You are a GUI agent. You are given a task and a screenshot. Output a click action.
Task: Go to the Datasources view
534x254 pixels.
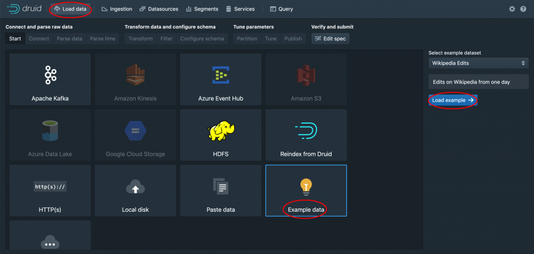click(x=159, y=9)
